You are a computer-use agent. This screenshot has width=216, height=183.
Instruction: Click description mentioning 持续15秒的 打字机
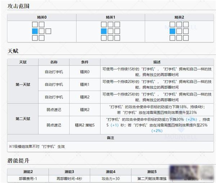coord(157,72)
